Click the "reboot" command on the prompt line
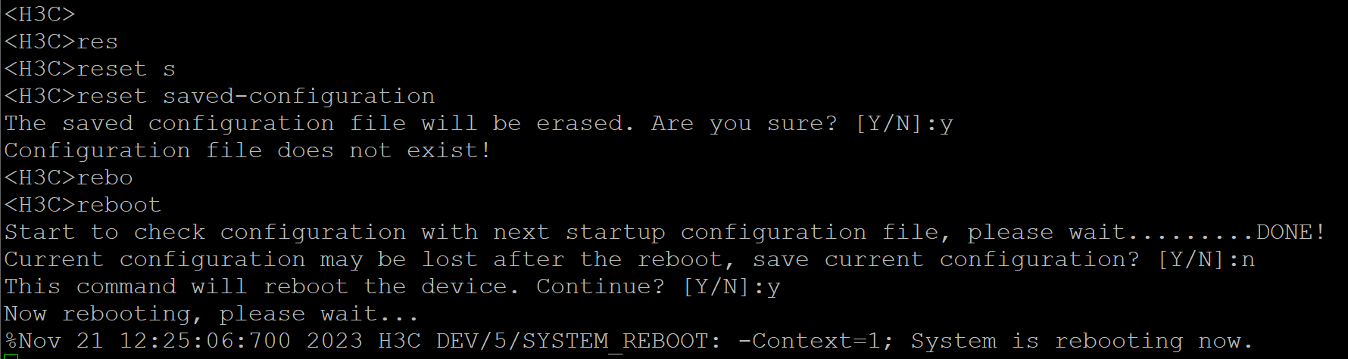Image resolution: width=1348 pixels, height=359 pixels. (119, 205)
